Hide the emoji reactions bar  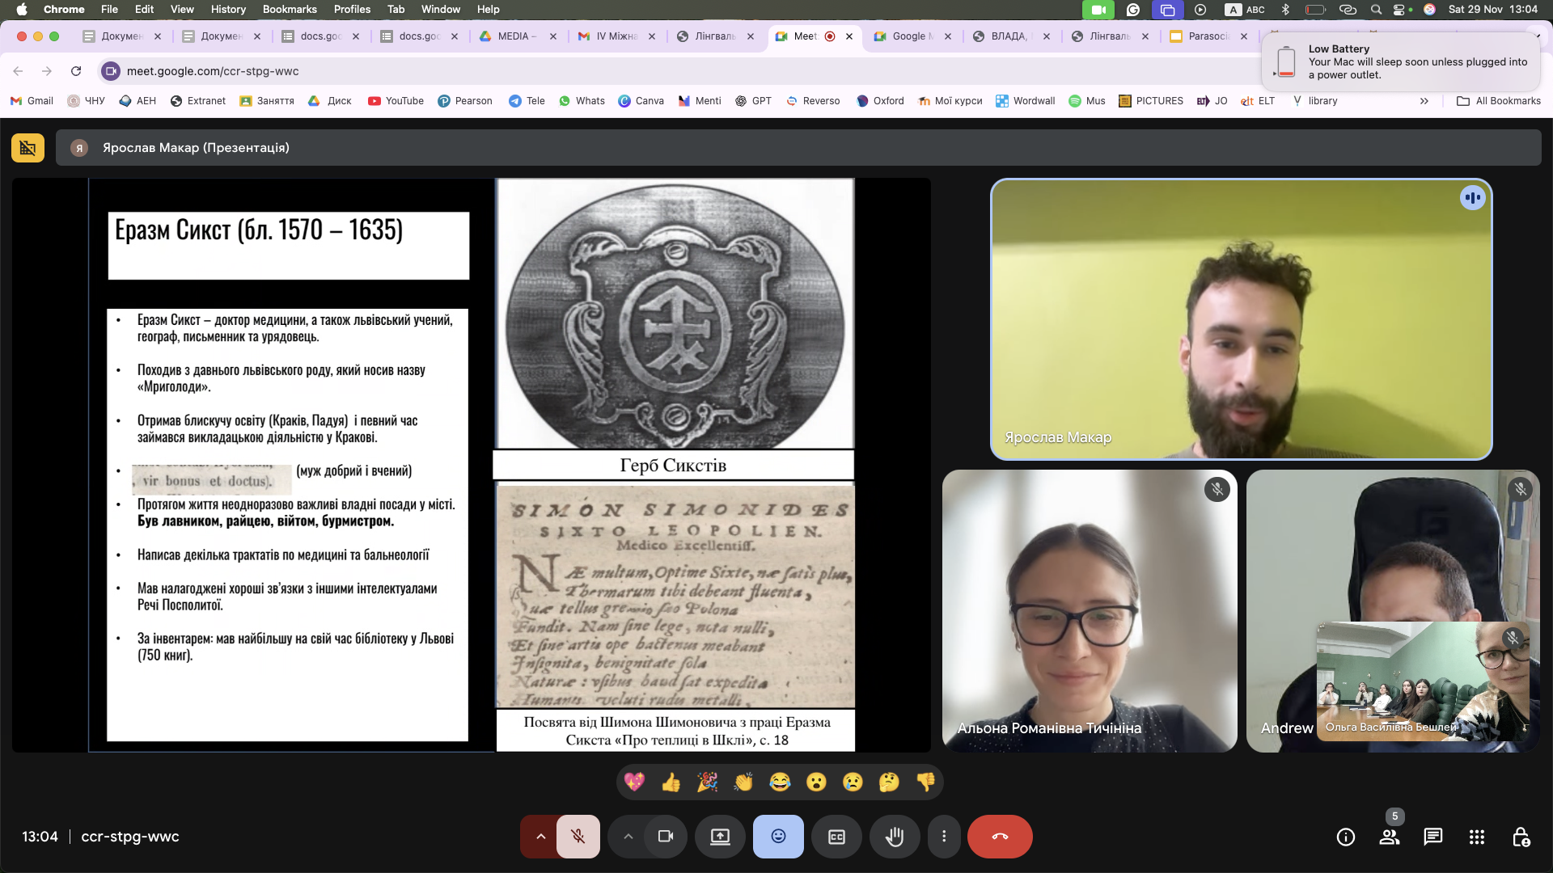coord(778,837)
